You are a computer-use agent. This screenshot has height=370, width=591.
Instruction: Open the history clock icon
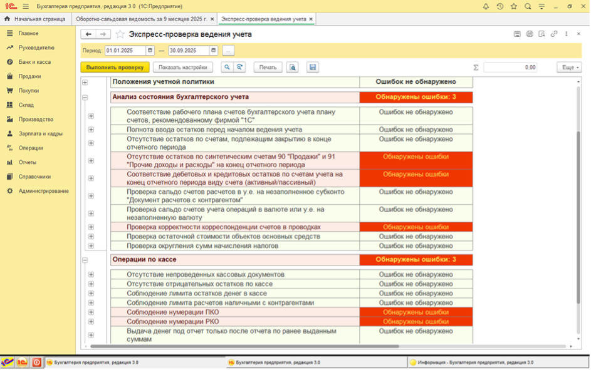point(499,6)
